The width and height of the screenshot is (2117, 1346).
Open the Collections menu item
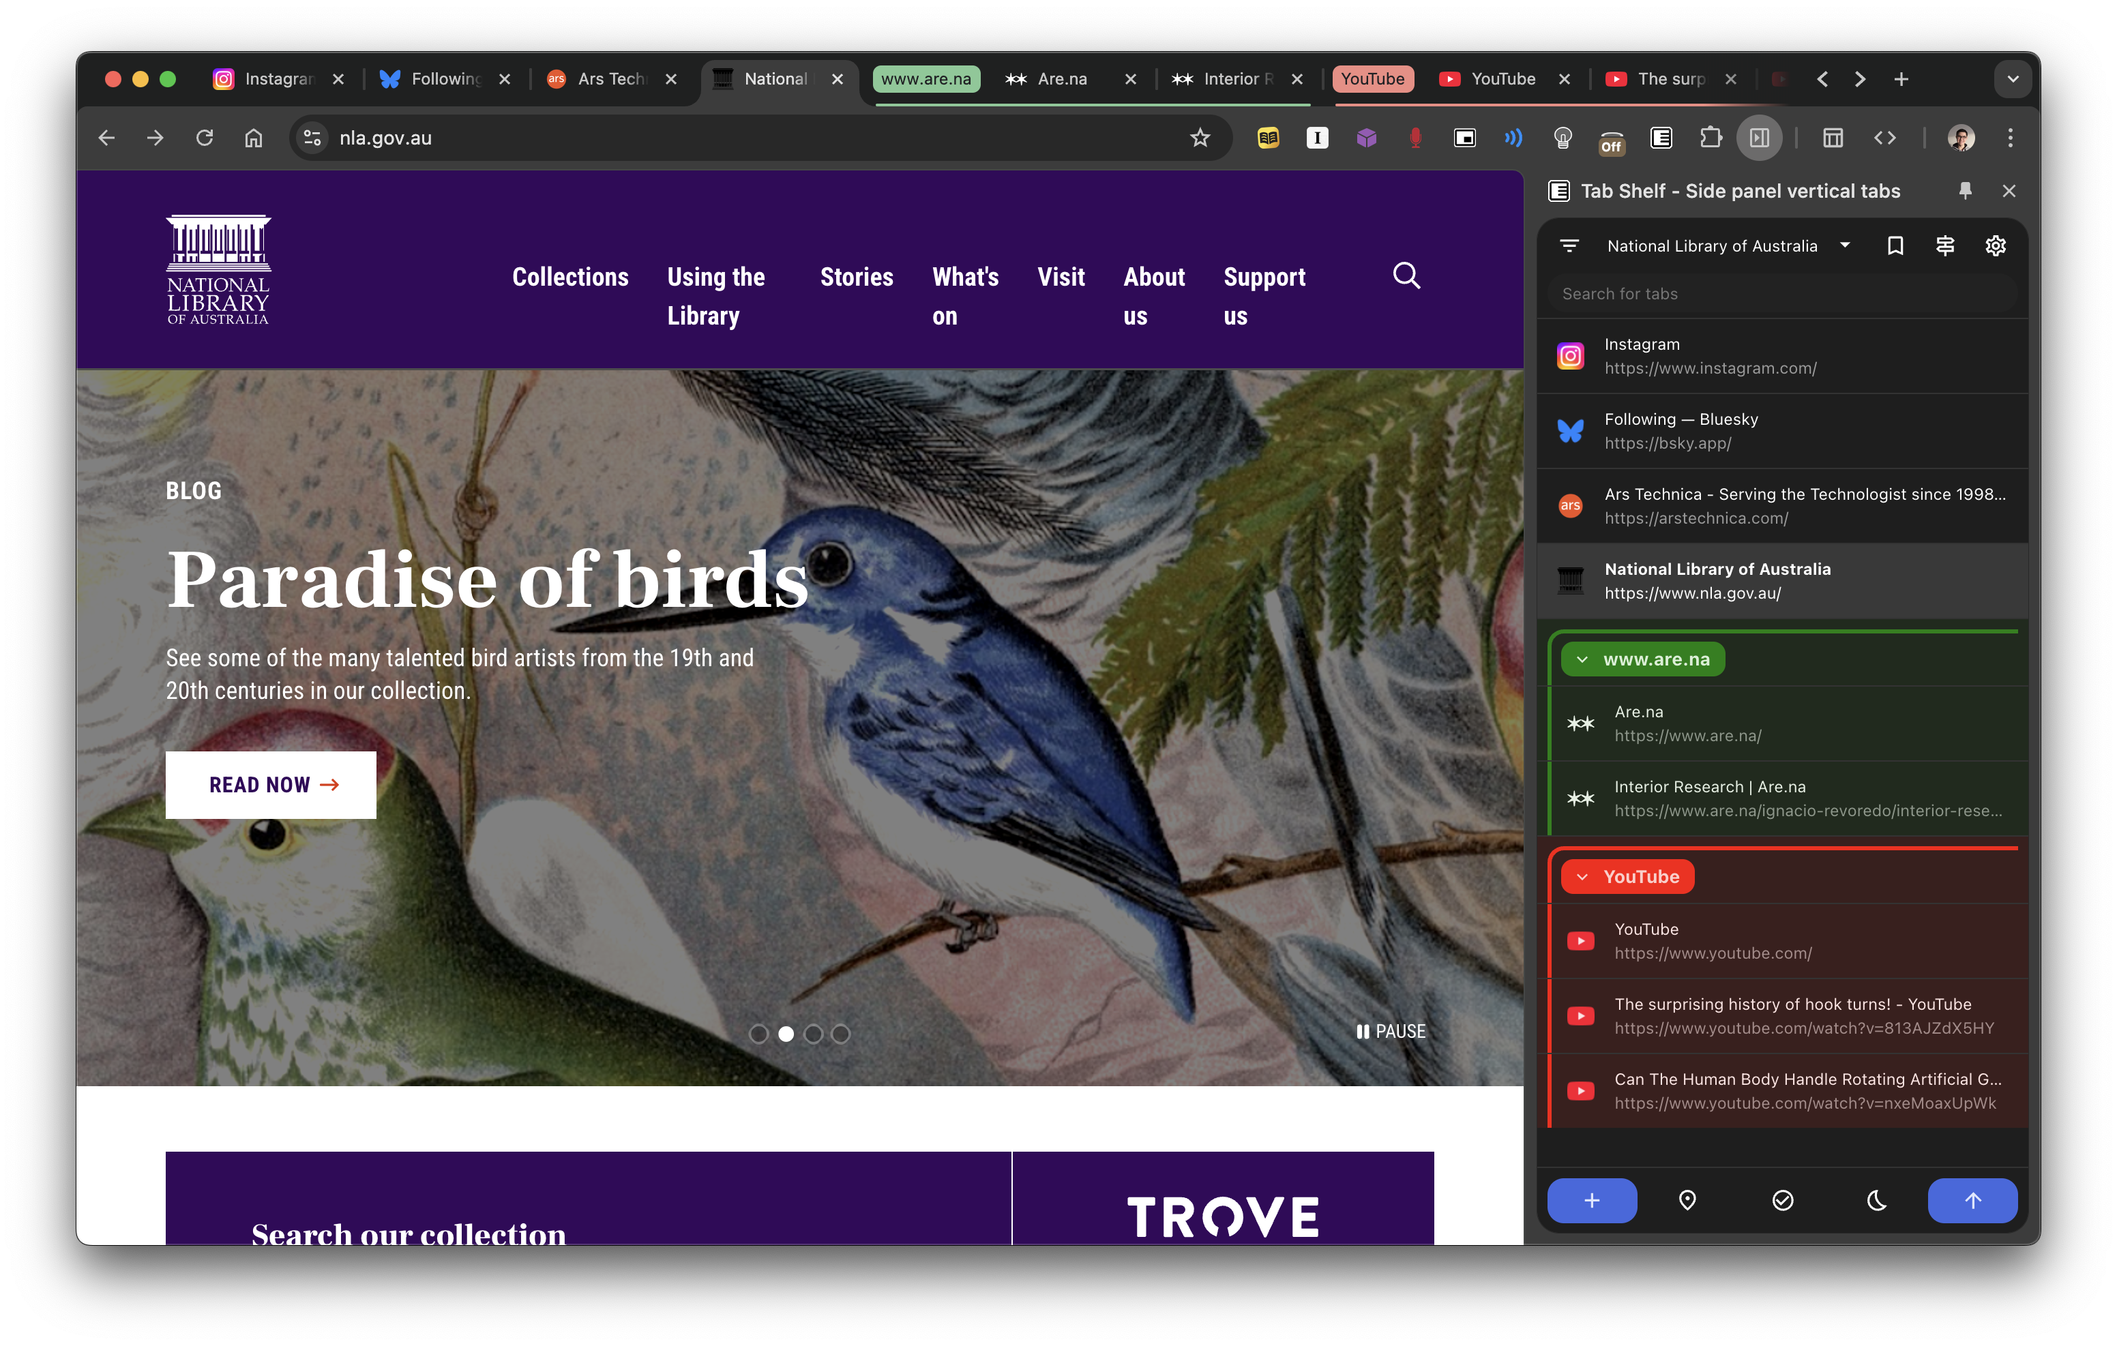[569, 277]
